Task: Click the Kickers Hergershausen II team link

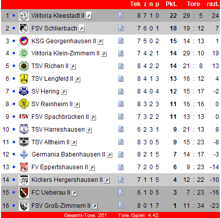Action: click(67, 180)
